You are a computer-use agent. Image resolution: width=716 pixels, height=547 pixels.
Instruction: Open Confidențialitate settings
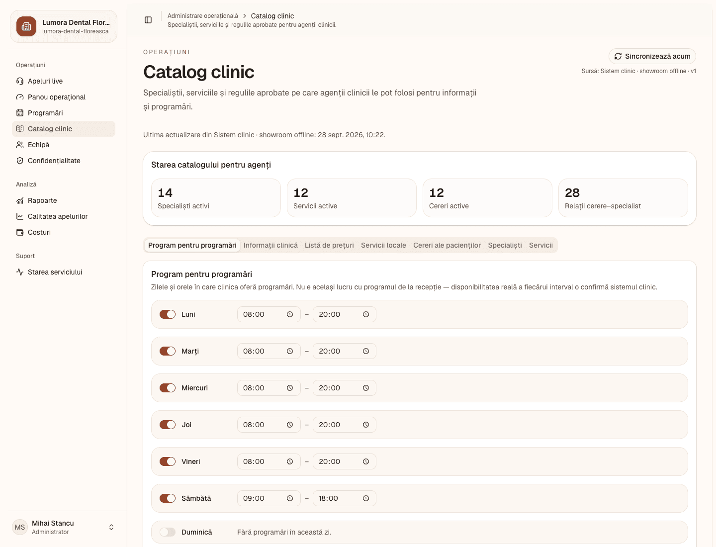pos(64,161)
